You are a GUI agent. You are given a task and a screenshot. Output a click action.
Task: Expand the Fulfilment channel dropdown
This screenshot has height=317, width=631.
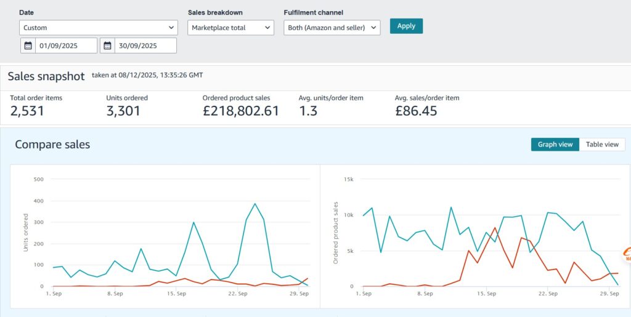tap(332, 28)
